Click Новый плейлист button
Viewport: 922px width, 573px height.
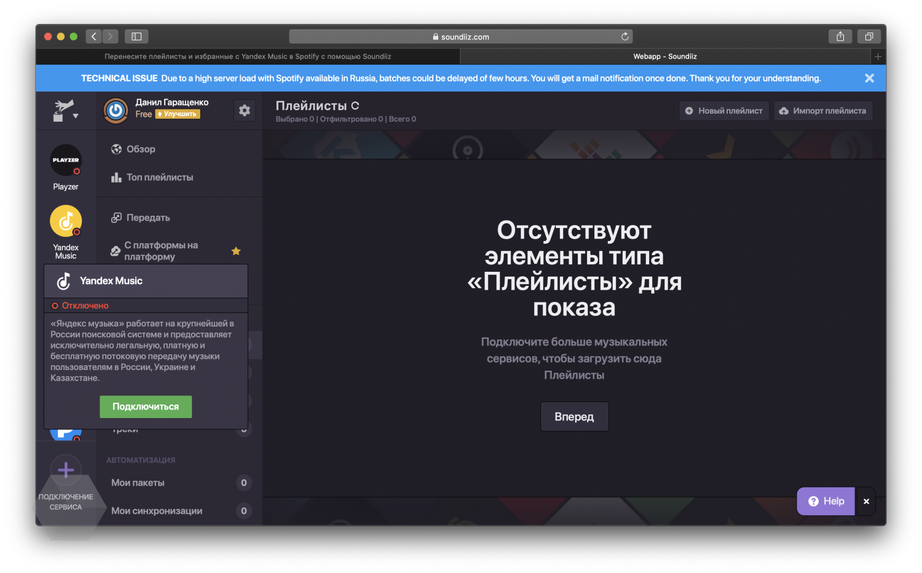click(x=724, y=111)
